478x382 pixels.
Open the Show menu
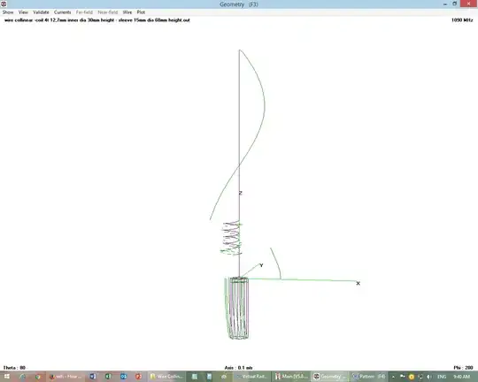8,12
